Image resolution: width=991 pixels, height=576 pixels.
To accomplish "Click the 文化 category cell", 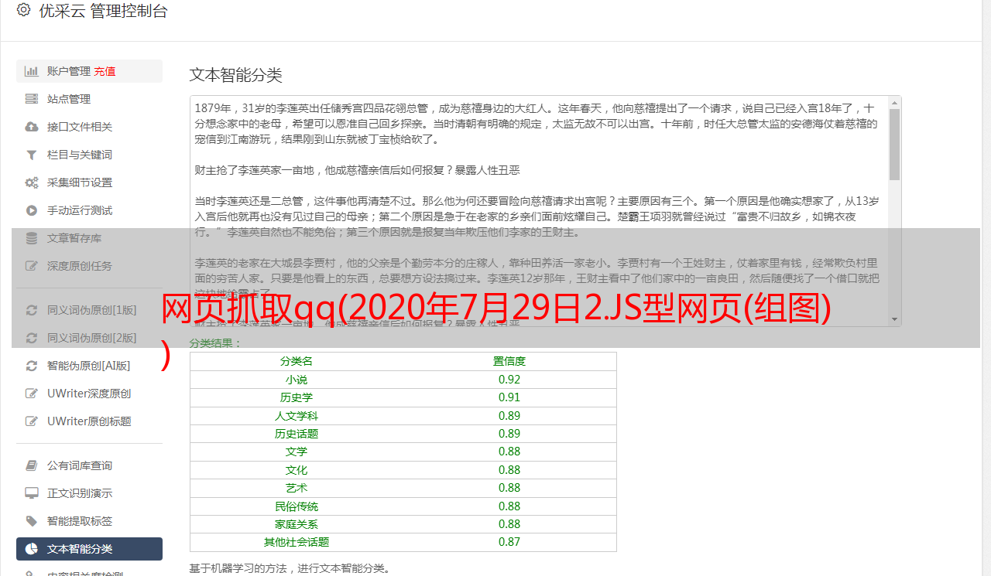I will coord(297,470).
